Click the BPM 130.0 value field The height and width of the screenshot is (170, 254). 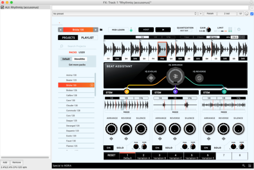(x=234, y=37)
